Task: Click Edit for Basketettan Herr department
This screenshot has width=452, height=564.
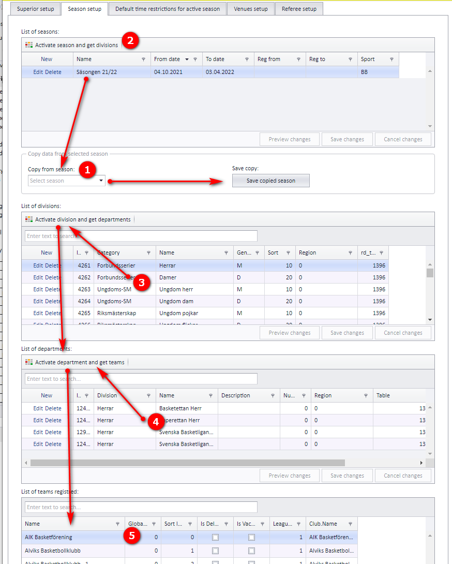Action: click(38, 408)
